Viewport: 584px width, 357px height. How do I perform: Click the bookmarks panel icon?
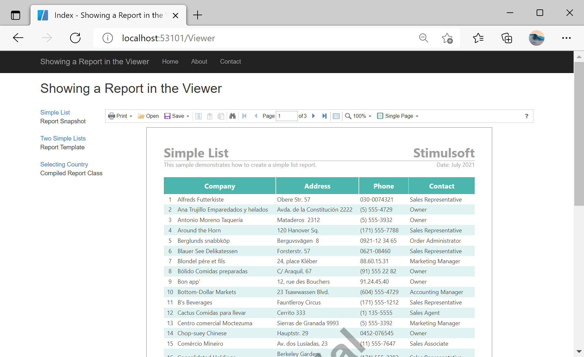point(199,116)
